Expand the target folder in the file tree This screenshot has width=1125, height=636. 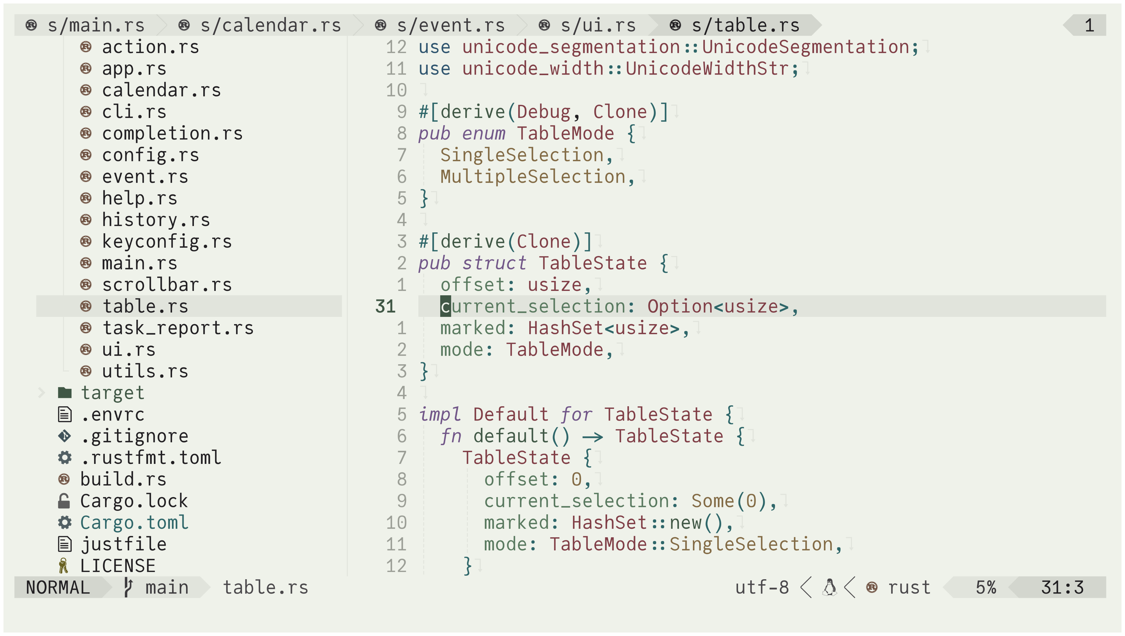[42, 392]
